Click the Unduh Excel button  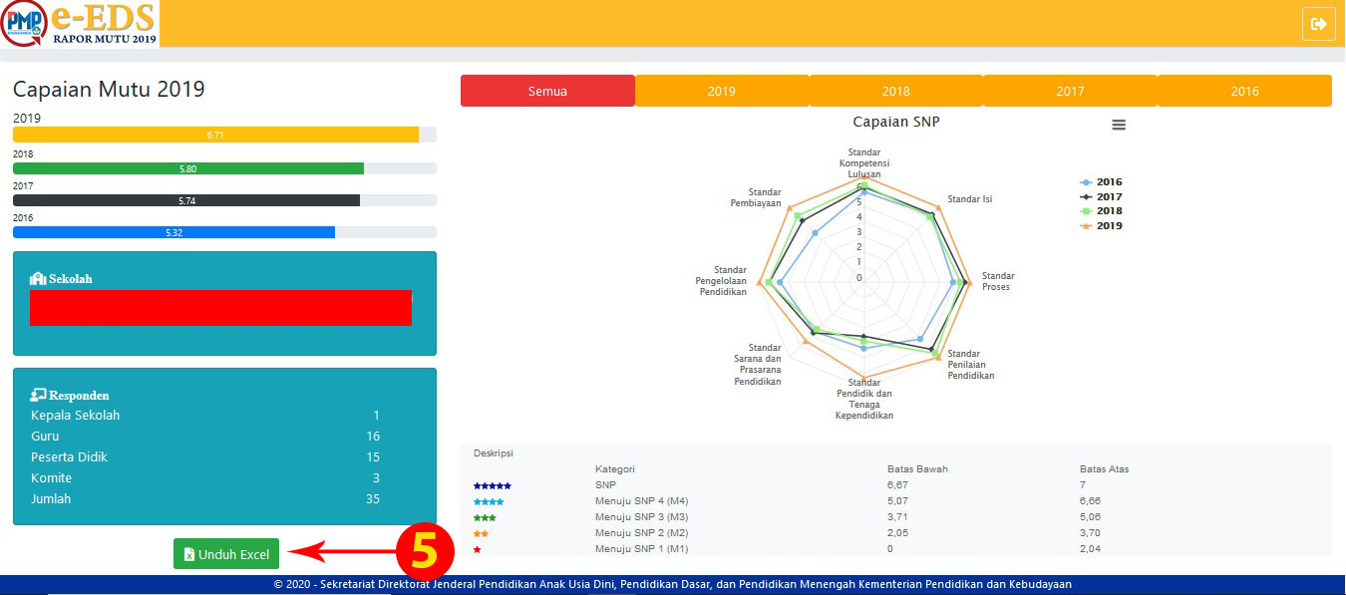click(225, 553)
